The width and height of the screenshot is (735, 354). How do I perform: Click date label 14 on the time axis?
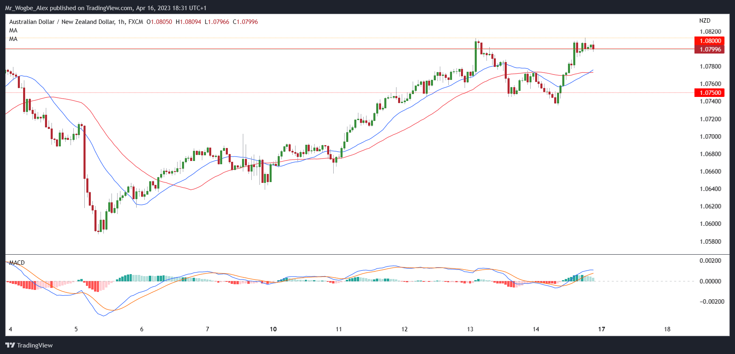pyautogui.click(x=536, y=329)
